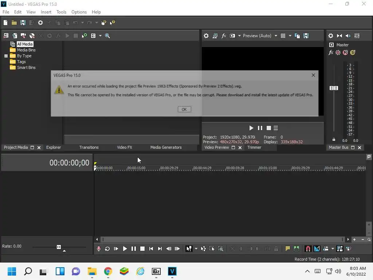Switch to the Media Generators tab
This screenshot has height=280, width=373.
tap(166, 147)
